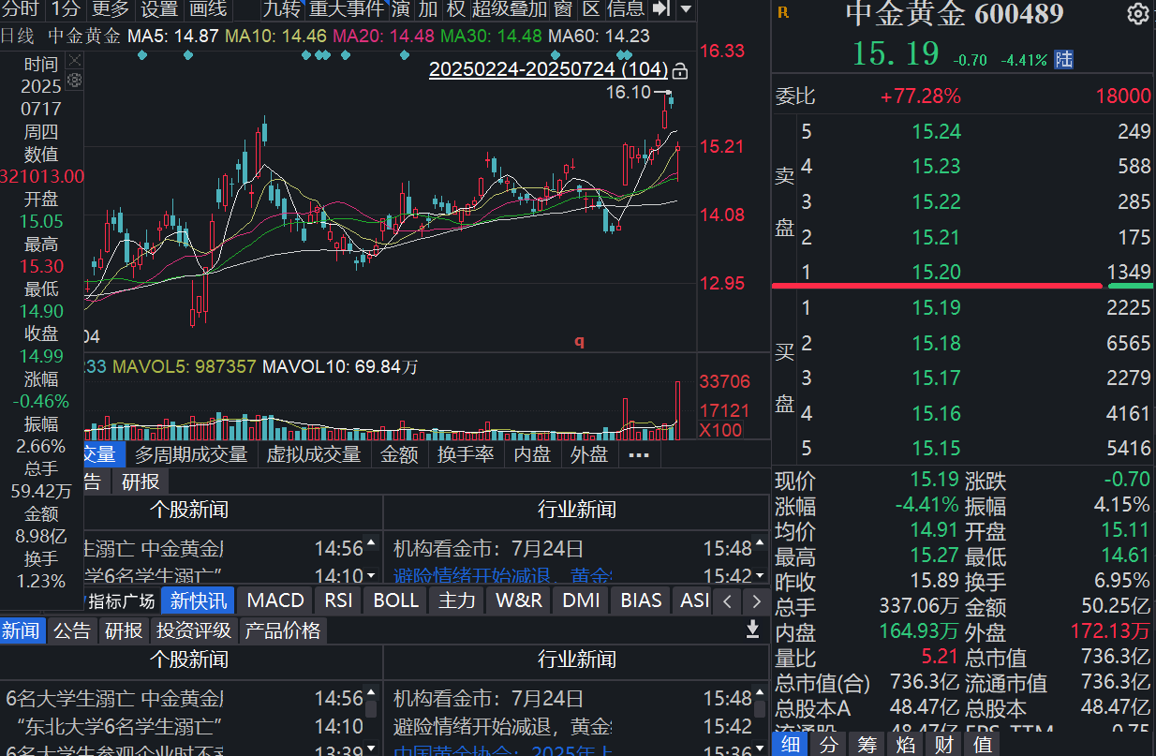Select the 筹 chip distribution tab

(x=868, y=745)
